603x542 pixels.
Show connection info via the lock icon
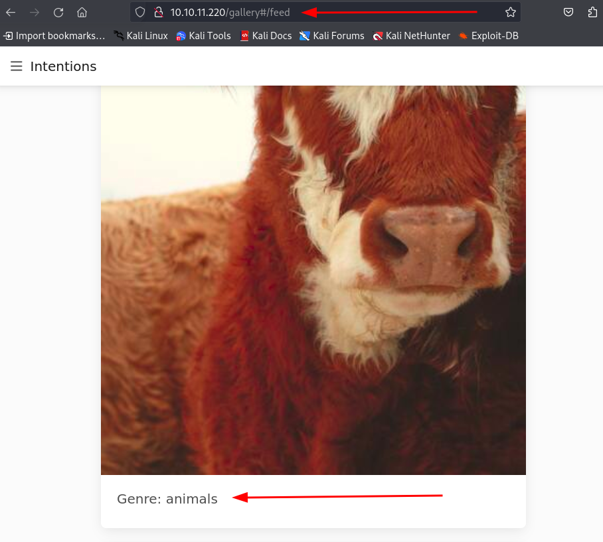pyautogui.click(x=158, y=12)
